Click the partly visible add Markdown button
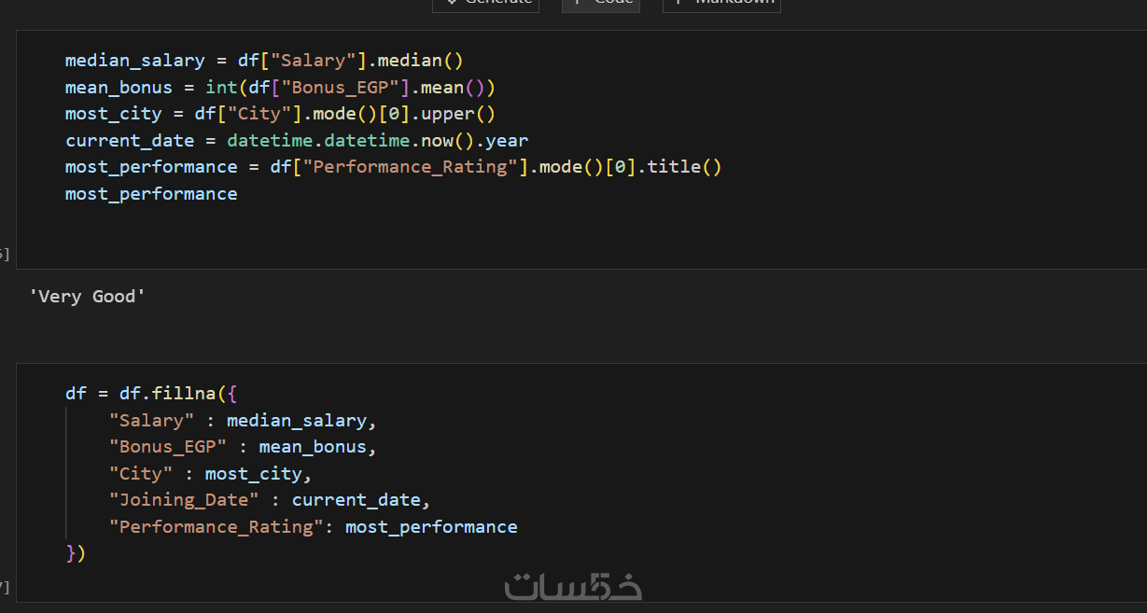The image size is (1147, 613). (721, 5)
